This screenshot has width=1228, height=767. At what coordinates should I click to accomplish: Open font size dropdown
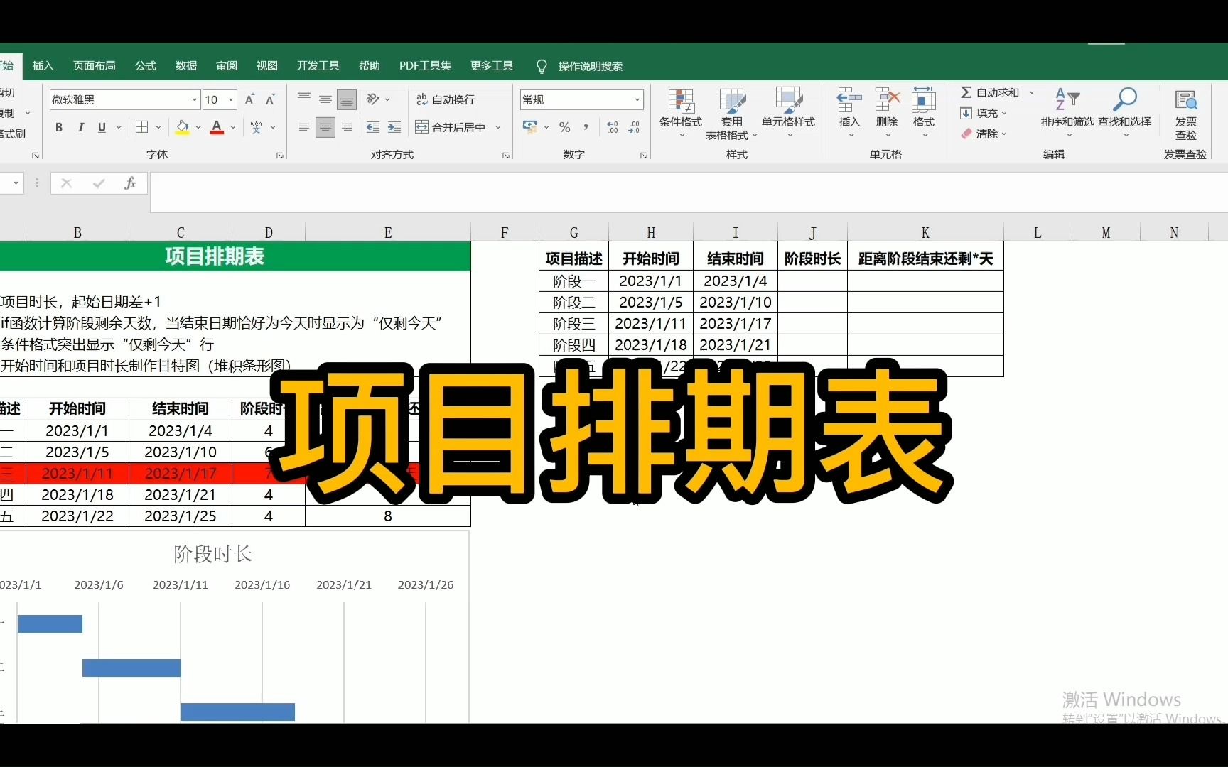231,99
